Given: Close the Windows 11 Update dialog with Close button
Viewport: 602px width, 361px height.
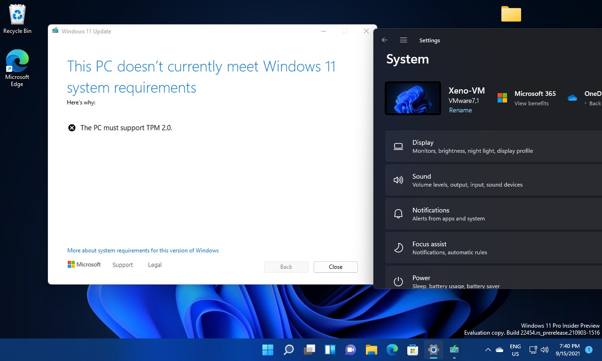Looking at the screenshot, I should (335, 267).
